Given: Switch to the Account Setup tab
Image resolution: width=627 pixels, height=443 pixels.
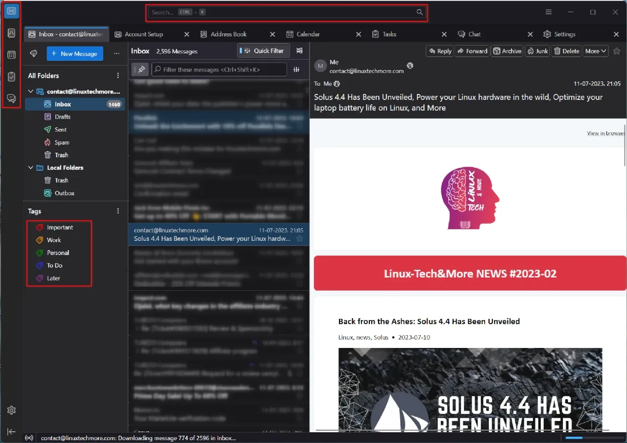Looking at the screenshot, I should pos(144,34).
